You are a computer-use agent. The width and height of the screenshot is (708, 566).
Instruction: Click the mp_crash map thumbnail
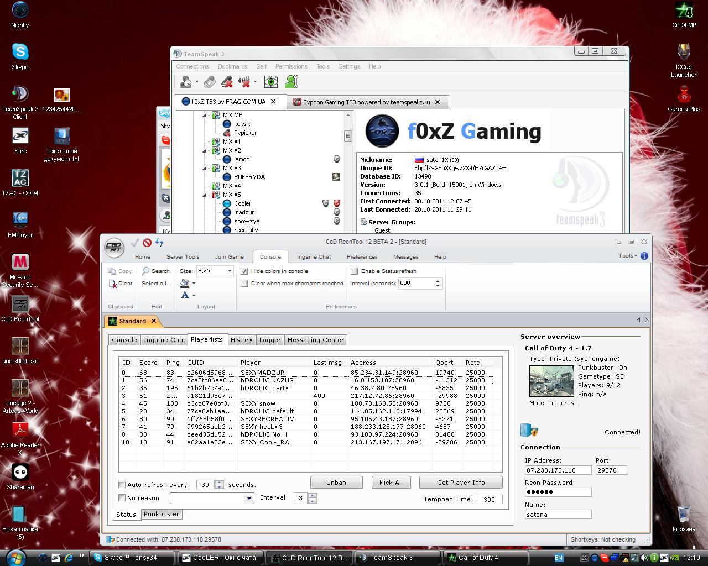[551, 381]
